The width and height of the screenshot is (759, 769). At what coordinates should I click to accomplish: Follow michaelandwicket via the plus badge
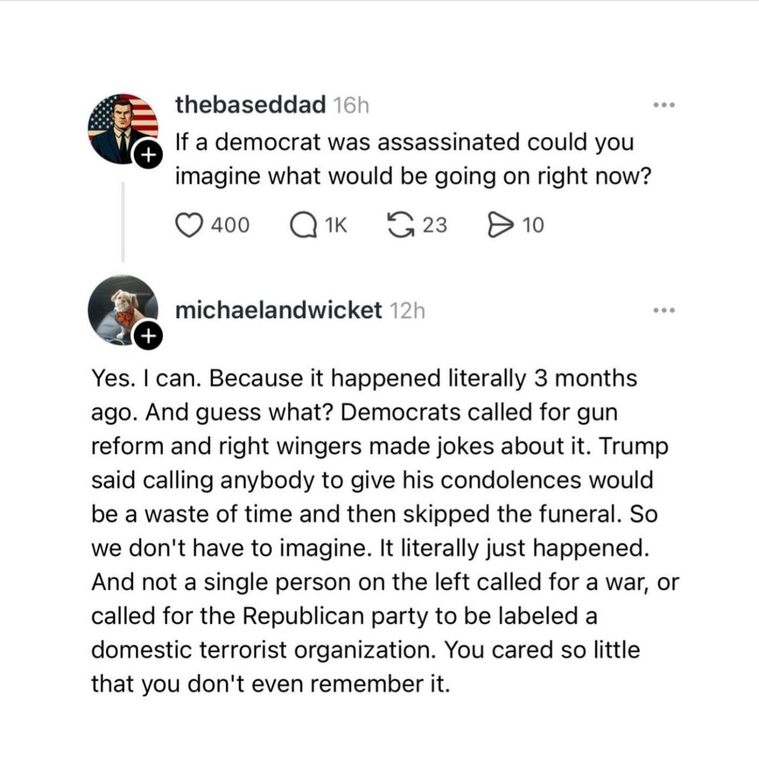coord(148,337)
